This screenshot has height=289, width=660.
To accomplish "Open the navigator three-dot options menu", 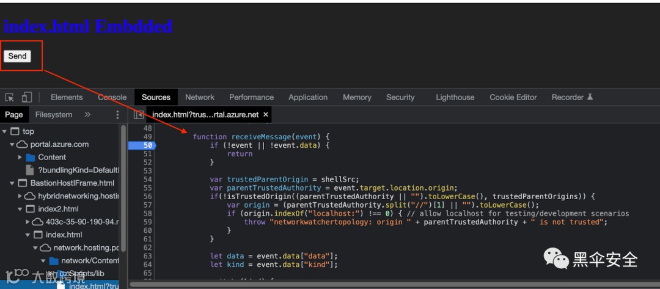I will (117, 114).
